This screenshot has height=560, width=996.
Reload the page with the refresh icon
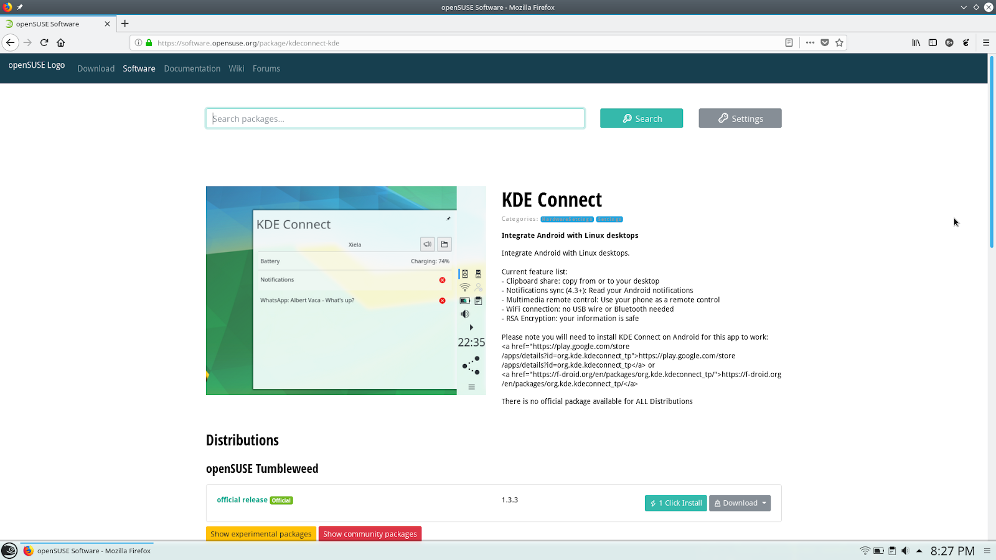tap(44, 42)
